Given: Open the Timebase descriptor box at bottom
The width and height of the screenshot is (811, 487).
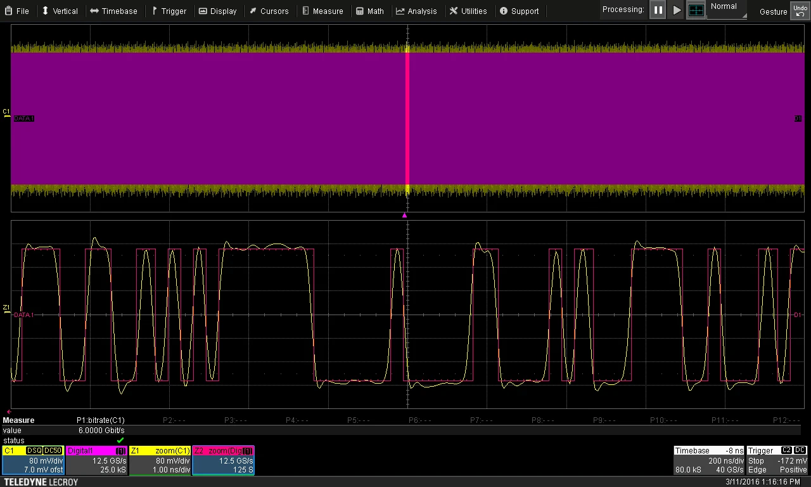Looking at the screenshot, I should pos(709,460).
